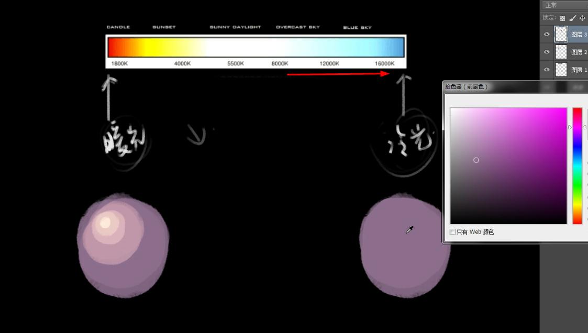Select the 图层 1 layer thumbnail

click(x=561, y=69)
